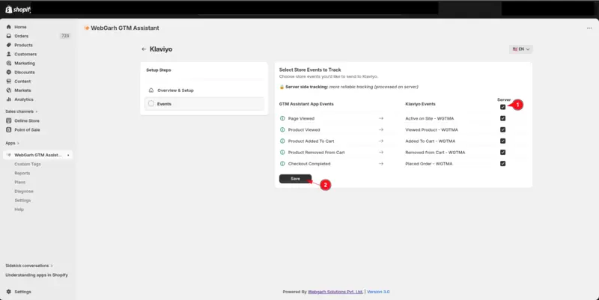This screenshot has height=300, width=599.
Task: Click the Placed Order - WGTMA text
Action: point(428,164)
